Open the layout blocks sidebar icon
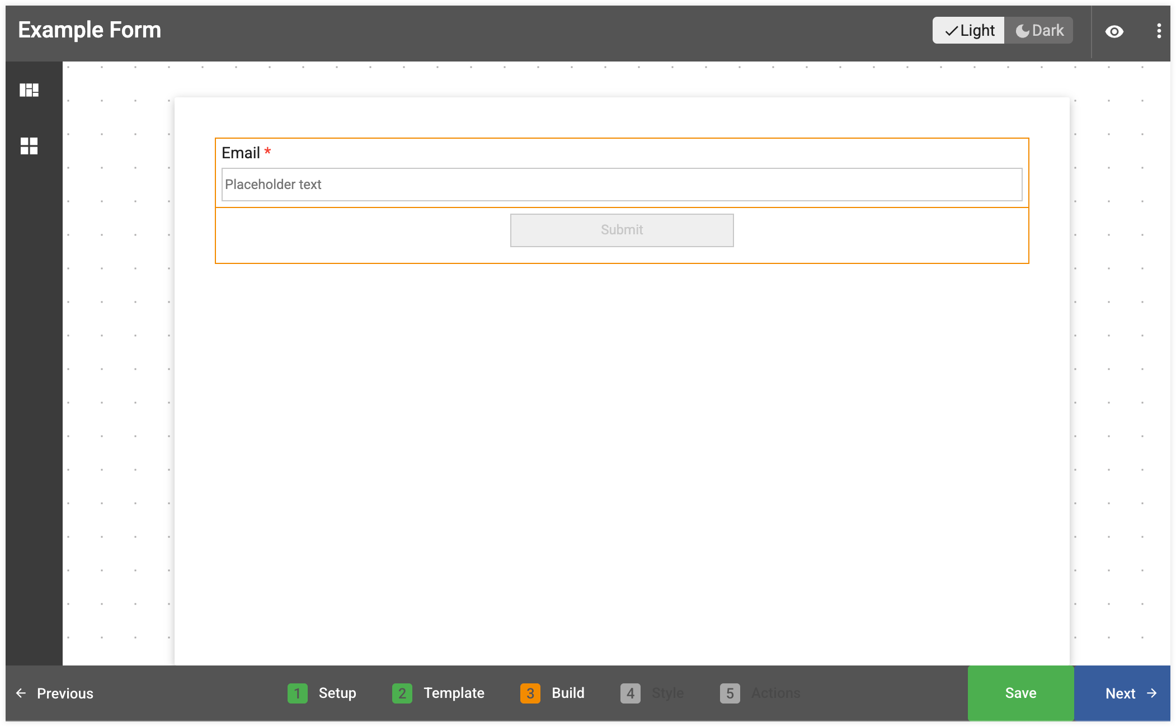This screenshot has width=1176, height=727. (29, 90)
